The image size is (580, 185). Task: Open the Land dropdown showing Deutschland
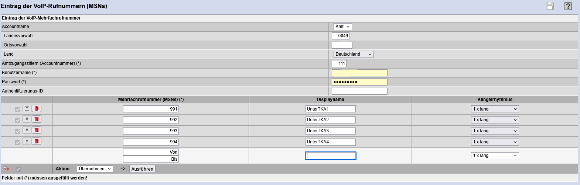point(353,54)
